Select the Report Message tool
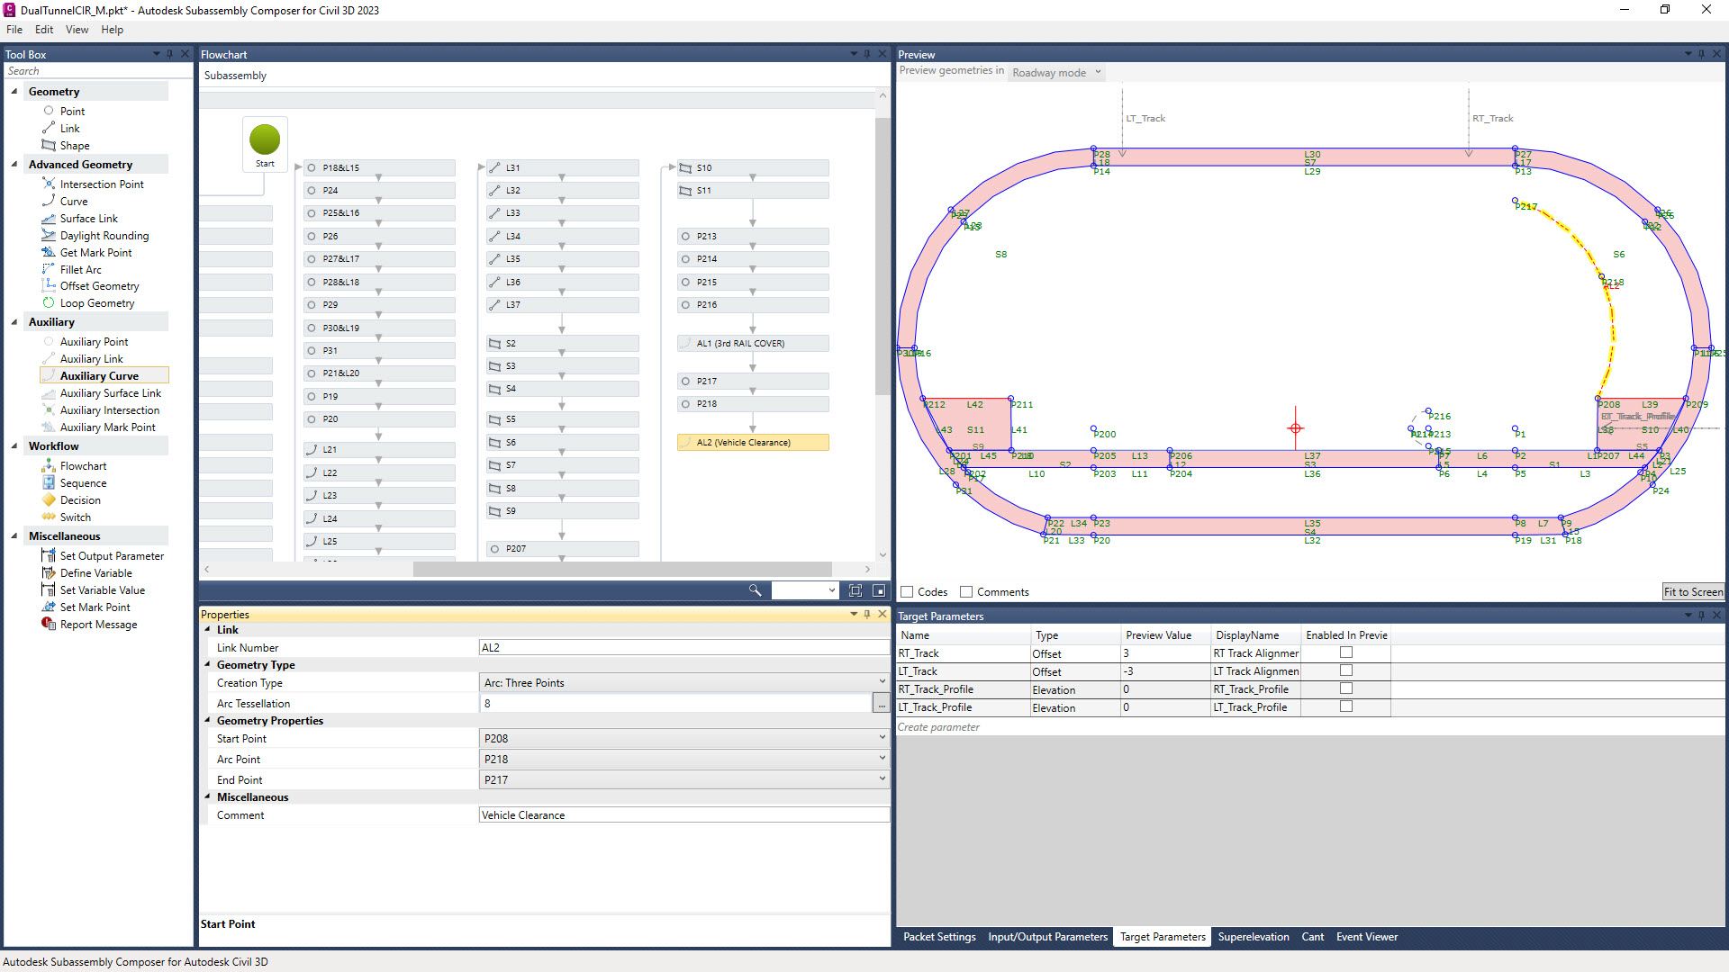Screen dimensions: 1729x972 click(x=98, y=625)
